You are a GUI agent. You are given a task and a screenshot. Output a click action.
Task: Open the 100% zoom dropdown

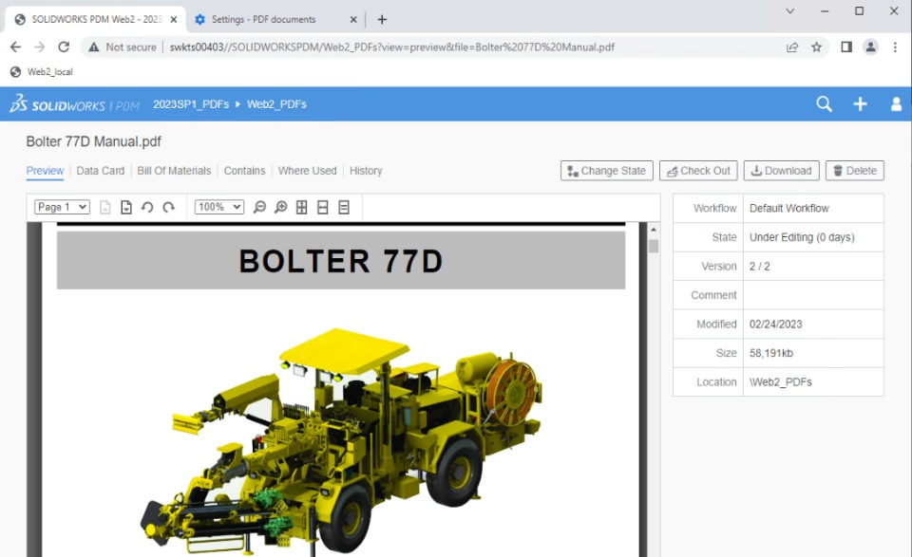point(219,207)
